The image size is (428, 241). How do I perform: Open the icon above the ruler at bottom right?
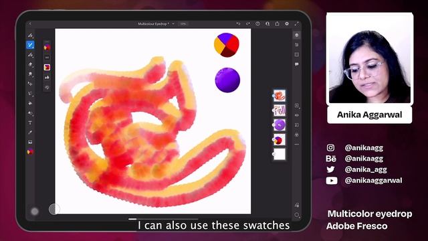pos(297,205)
